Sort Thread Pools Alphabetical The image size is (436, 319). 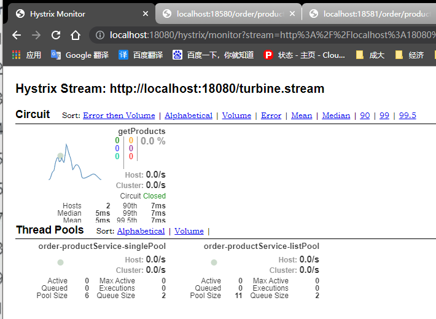[141, 230]
